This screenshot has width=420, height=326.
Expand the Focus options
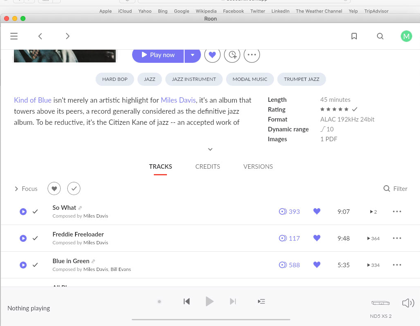pos(26,189)
